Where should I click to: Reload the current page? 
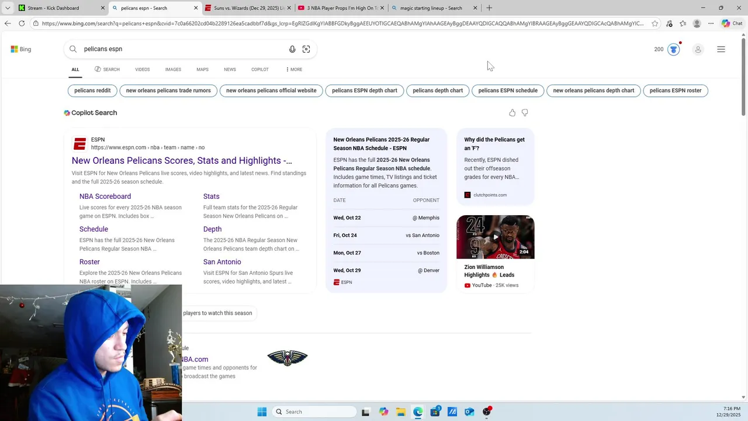22,23
